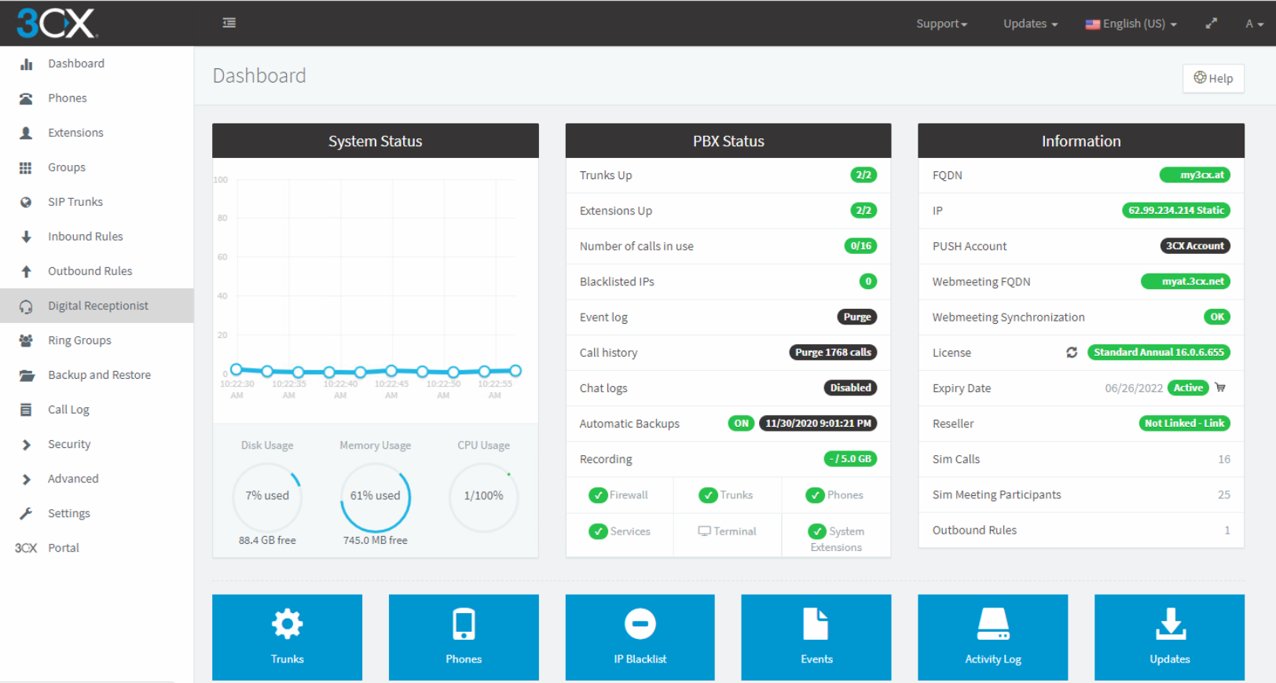Click the 3CX logo
Screen dimensions: 1276x683
[x=57, y=23]
